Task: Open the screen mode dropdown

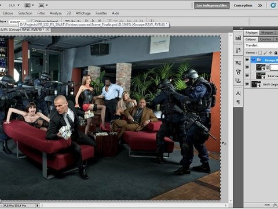Action: [x=43, y=5]
